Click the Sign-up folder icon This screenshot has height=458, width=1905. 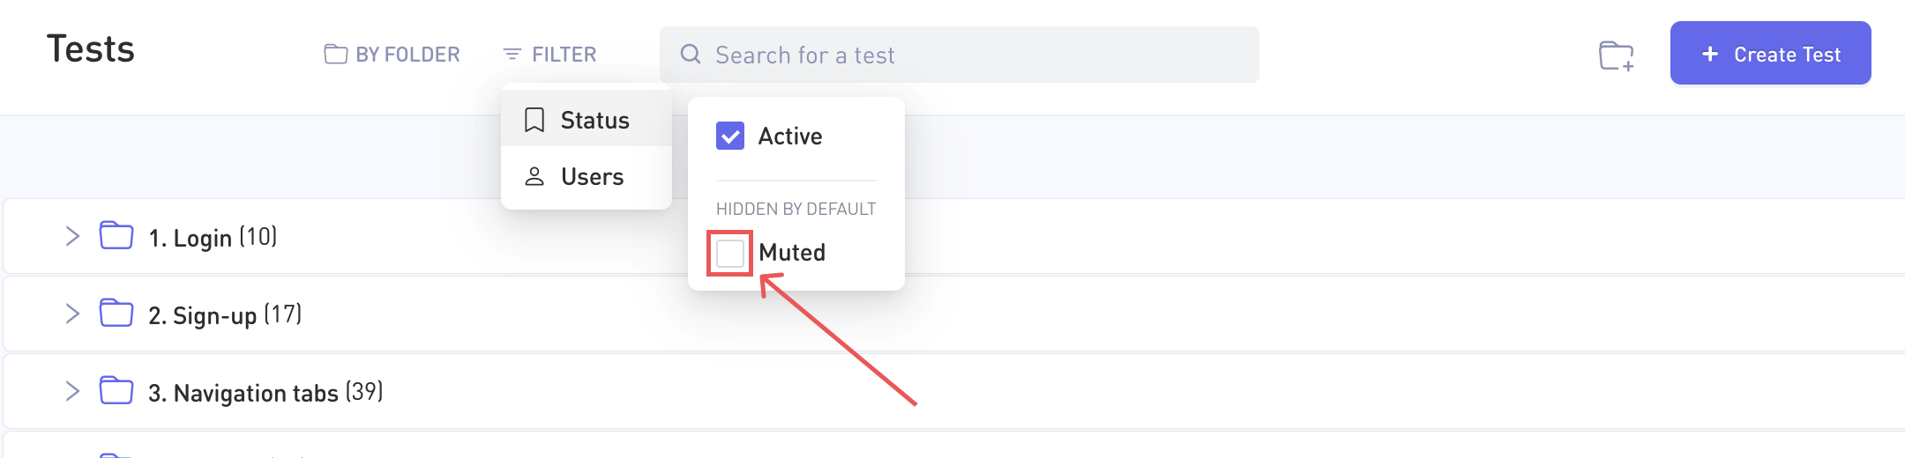click(x=116, y=314)
